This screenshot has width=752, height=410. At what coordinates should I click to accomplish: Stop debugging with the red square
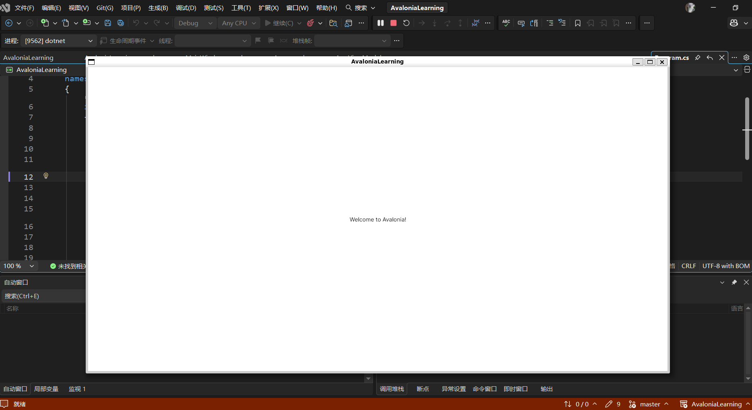(x=394, y=23)
